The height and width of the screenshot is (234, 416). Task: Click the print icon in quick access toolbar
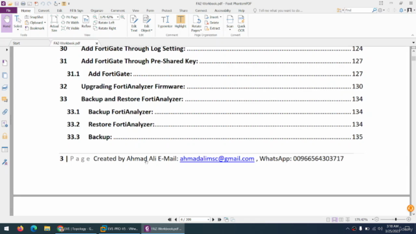click(x=23, y=3)
